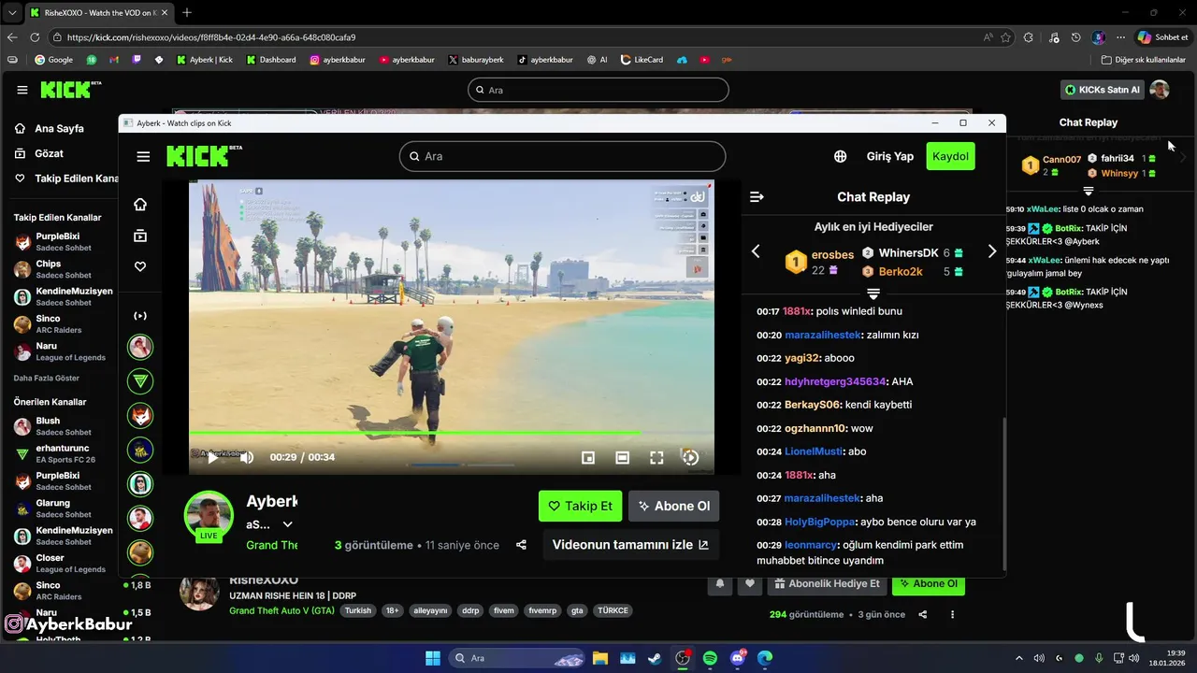Click green Kaydol sign-up button
The image size is (1197, 673).
tap(950, 156)
